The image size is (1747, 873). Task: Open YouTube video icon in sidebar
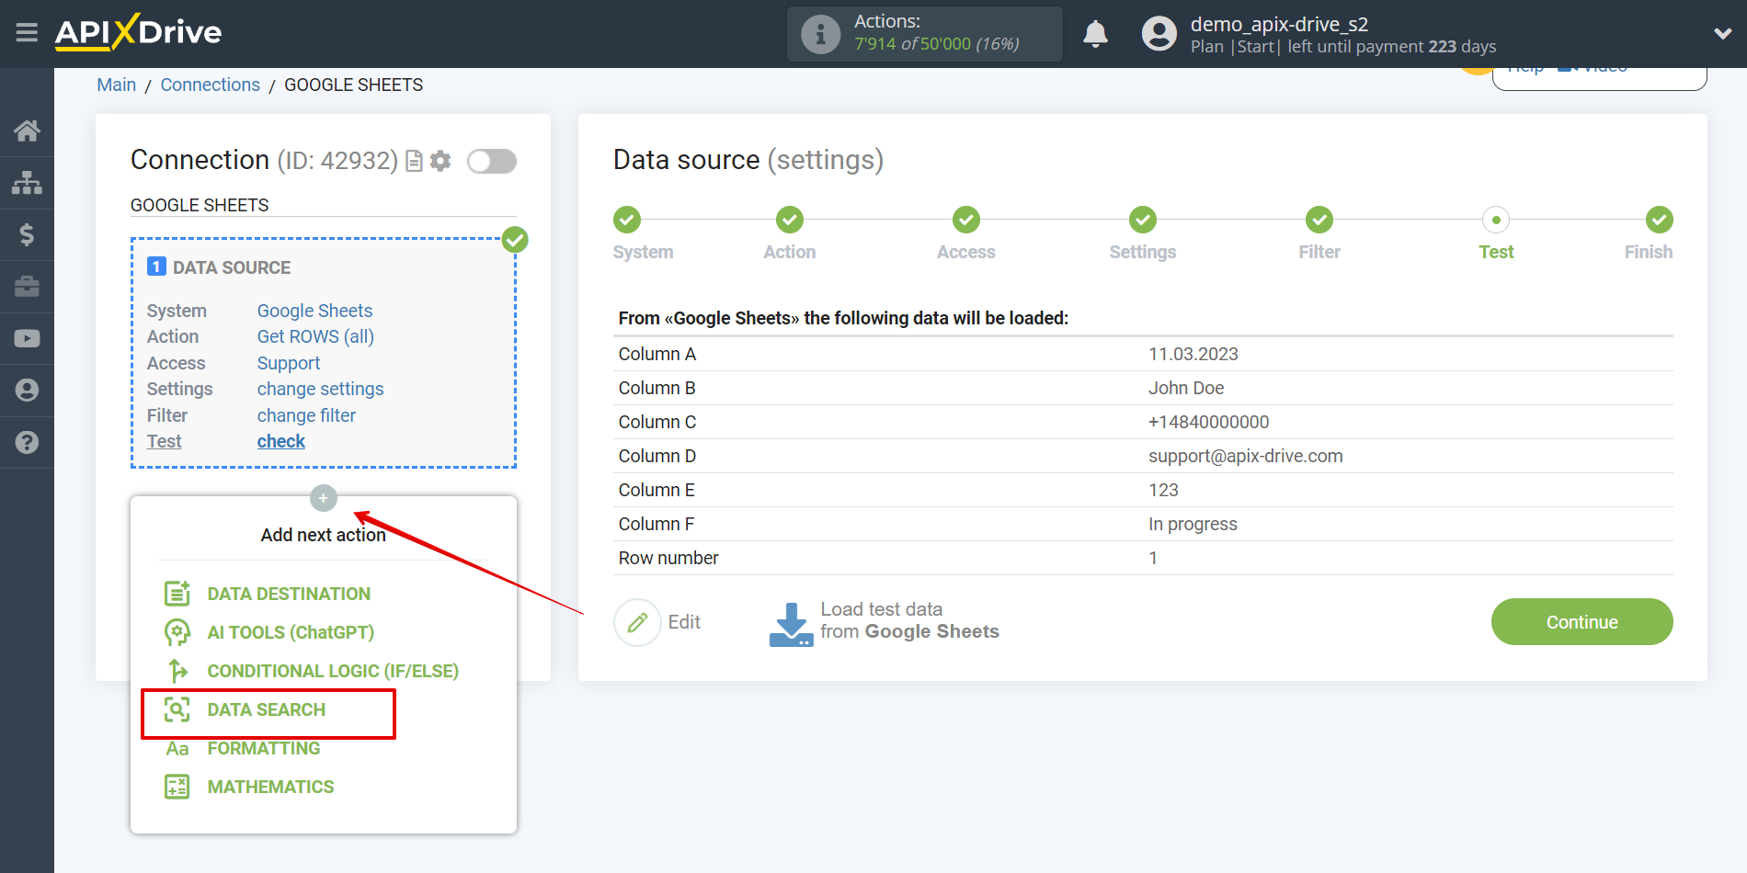click(27, 338)
